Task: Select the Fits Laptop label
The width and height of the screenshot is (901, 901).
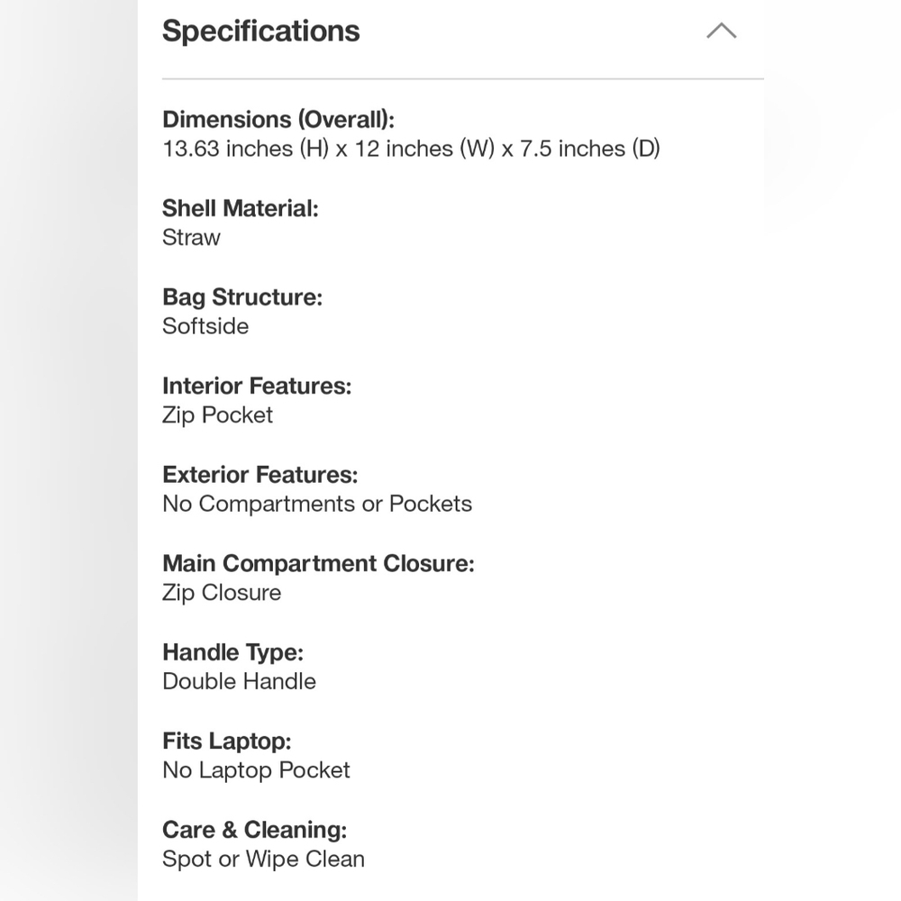Action: pos(227,742)
